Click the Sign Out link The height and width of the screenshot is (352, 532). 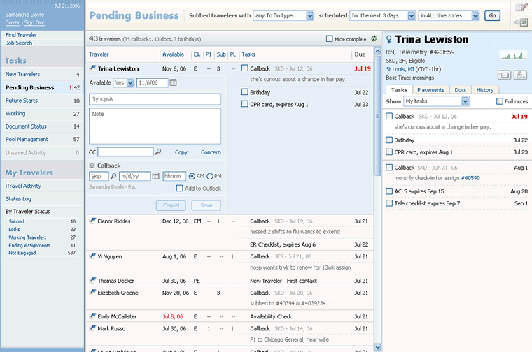34,22
